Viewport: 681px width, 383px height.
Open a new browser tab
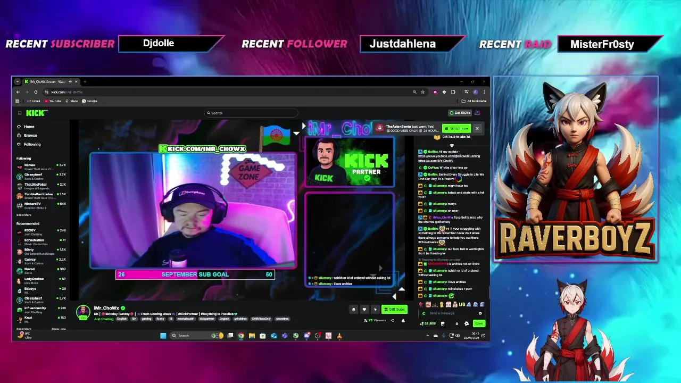point(85,81)
